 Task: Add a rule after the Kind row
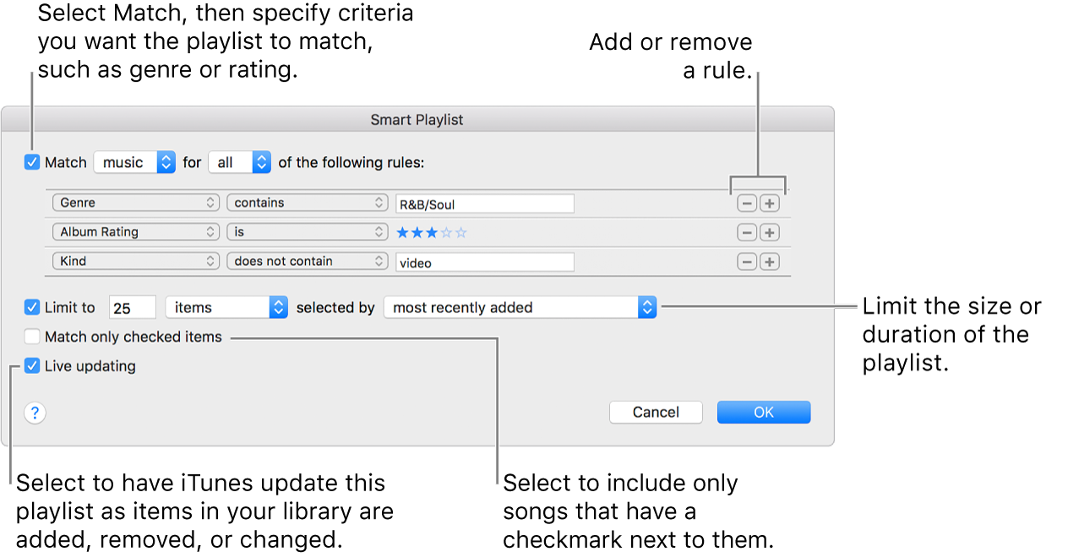769,262
